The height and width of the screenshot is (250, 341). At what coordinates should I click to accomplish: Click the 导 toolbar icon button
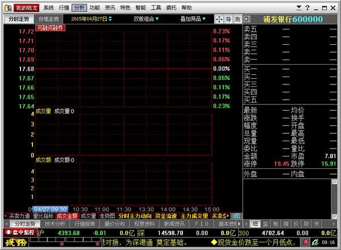[229, 19]
